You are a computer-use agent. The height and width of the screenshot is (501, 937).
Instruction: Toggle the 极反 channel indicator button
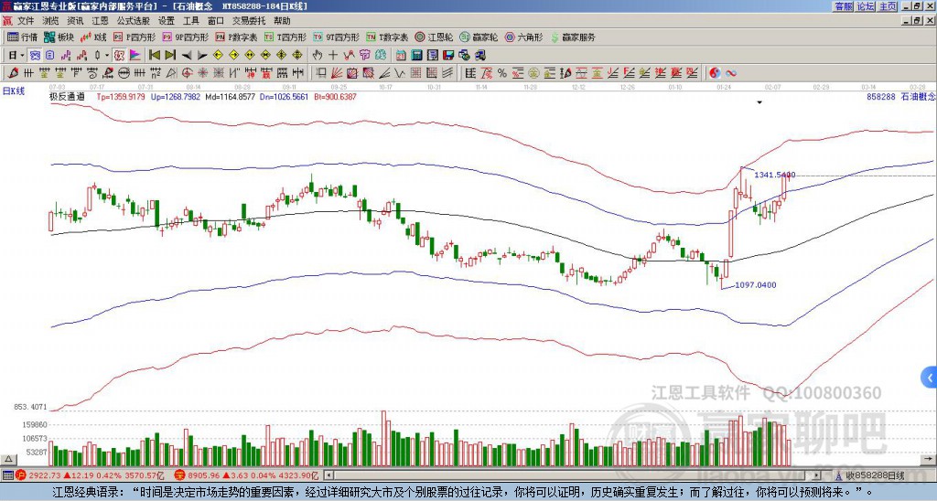click(119, 56)
